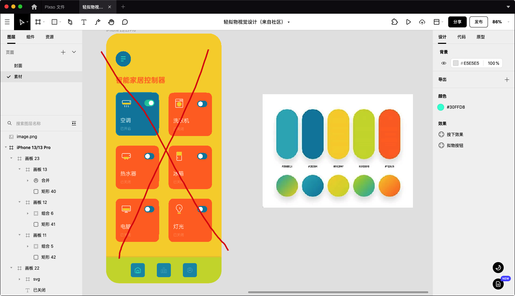Click the layer name search field
Image resolution: width=515 pixels, height=296 pixels.
click(41, 123)
